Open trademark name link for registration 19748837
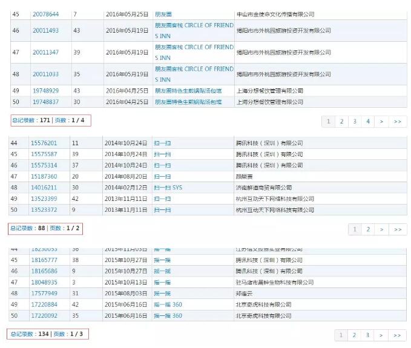The height and width of the screenshot is (348, 411). pos(188,102)
